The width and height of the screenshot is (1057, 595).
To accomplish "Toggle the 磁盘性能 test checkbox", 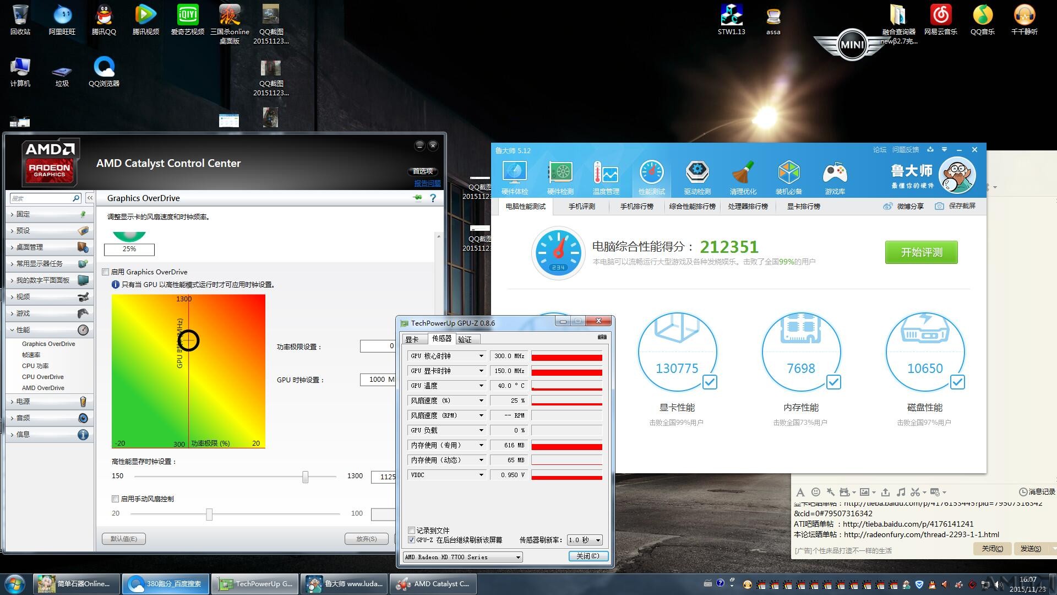I will pos(957,382).
